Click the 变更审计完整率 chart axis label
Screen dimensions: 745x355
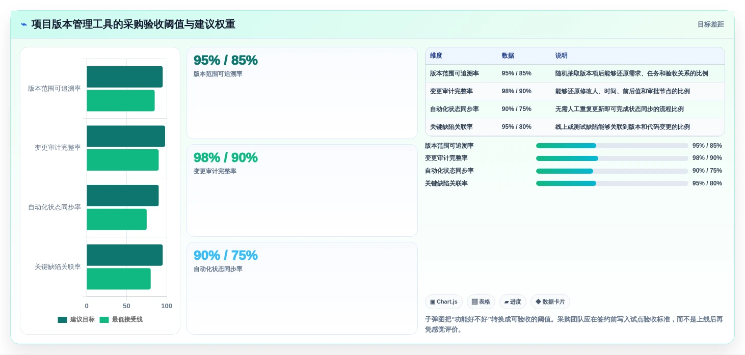coord(58,148)
